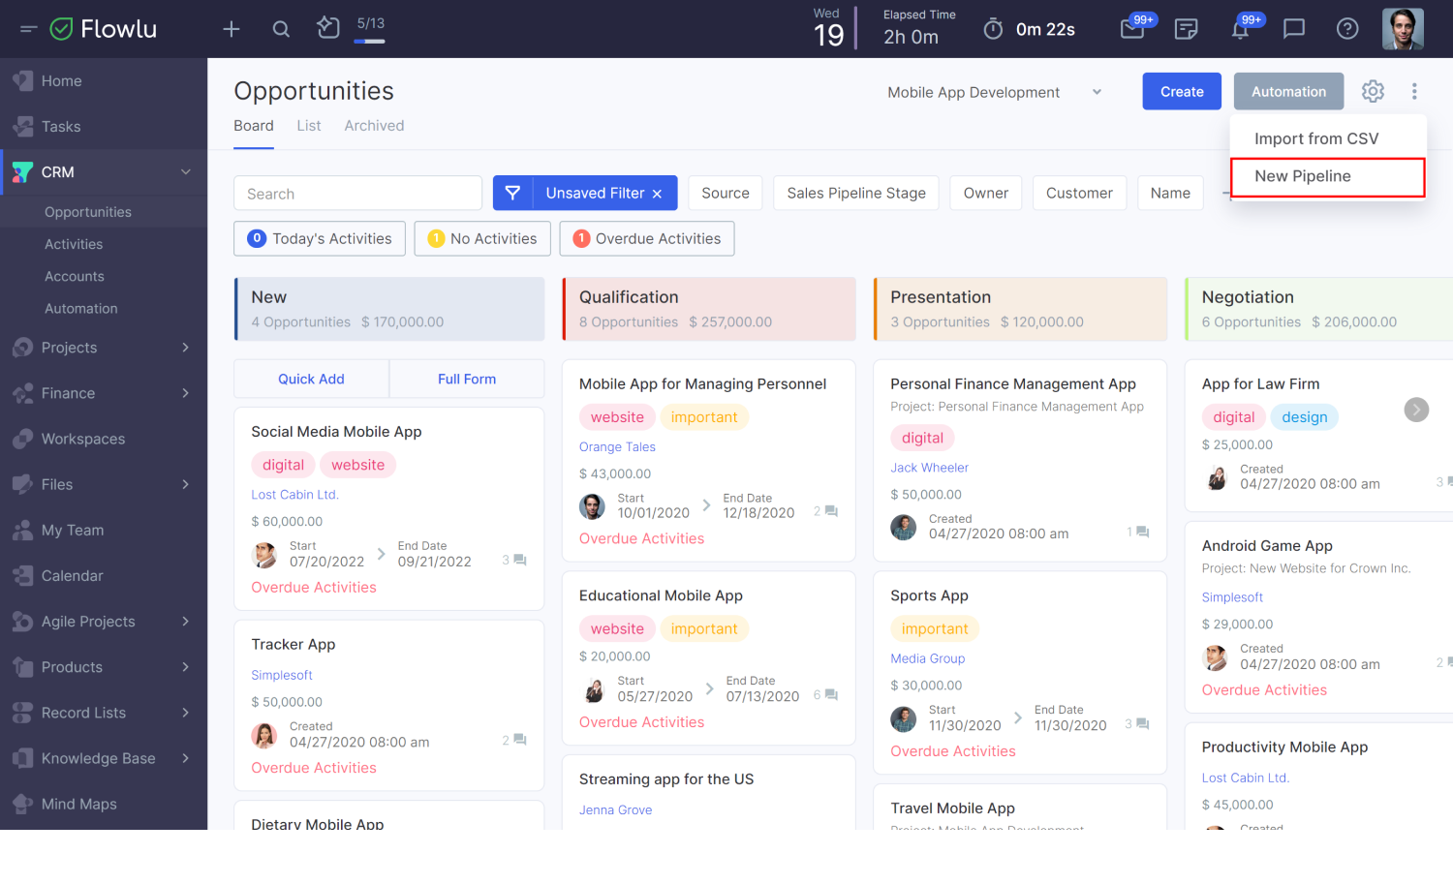Toggle the Overdue Activities filter chip

coord(647,238)
